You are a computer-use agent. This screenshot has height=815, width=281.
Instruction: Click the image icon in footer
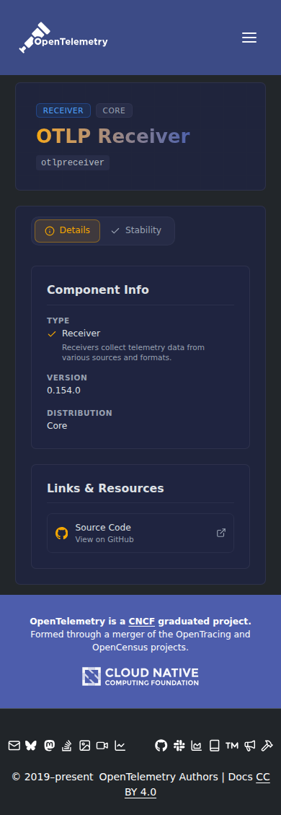84,746
